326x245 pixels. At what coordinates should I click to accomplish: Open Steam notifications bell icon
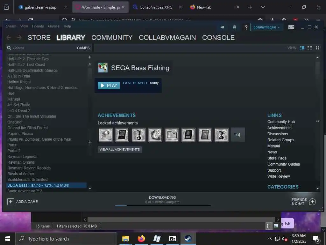click(x=234, y=27)
